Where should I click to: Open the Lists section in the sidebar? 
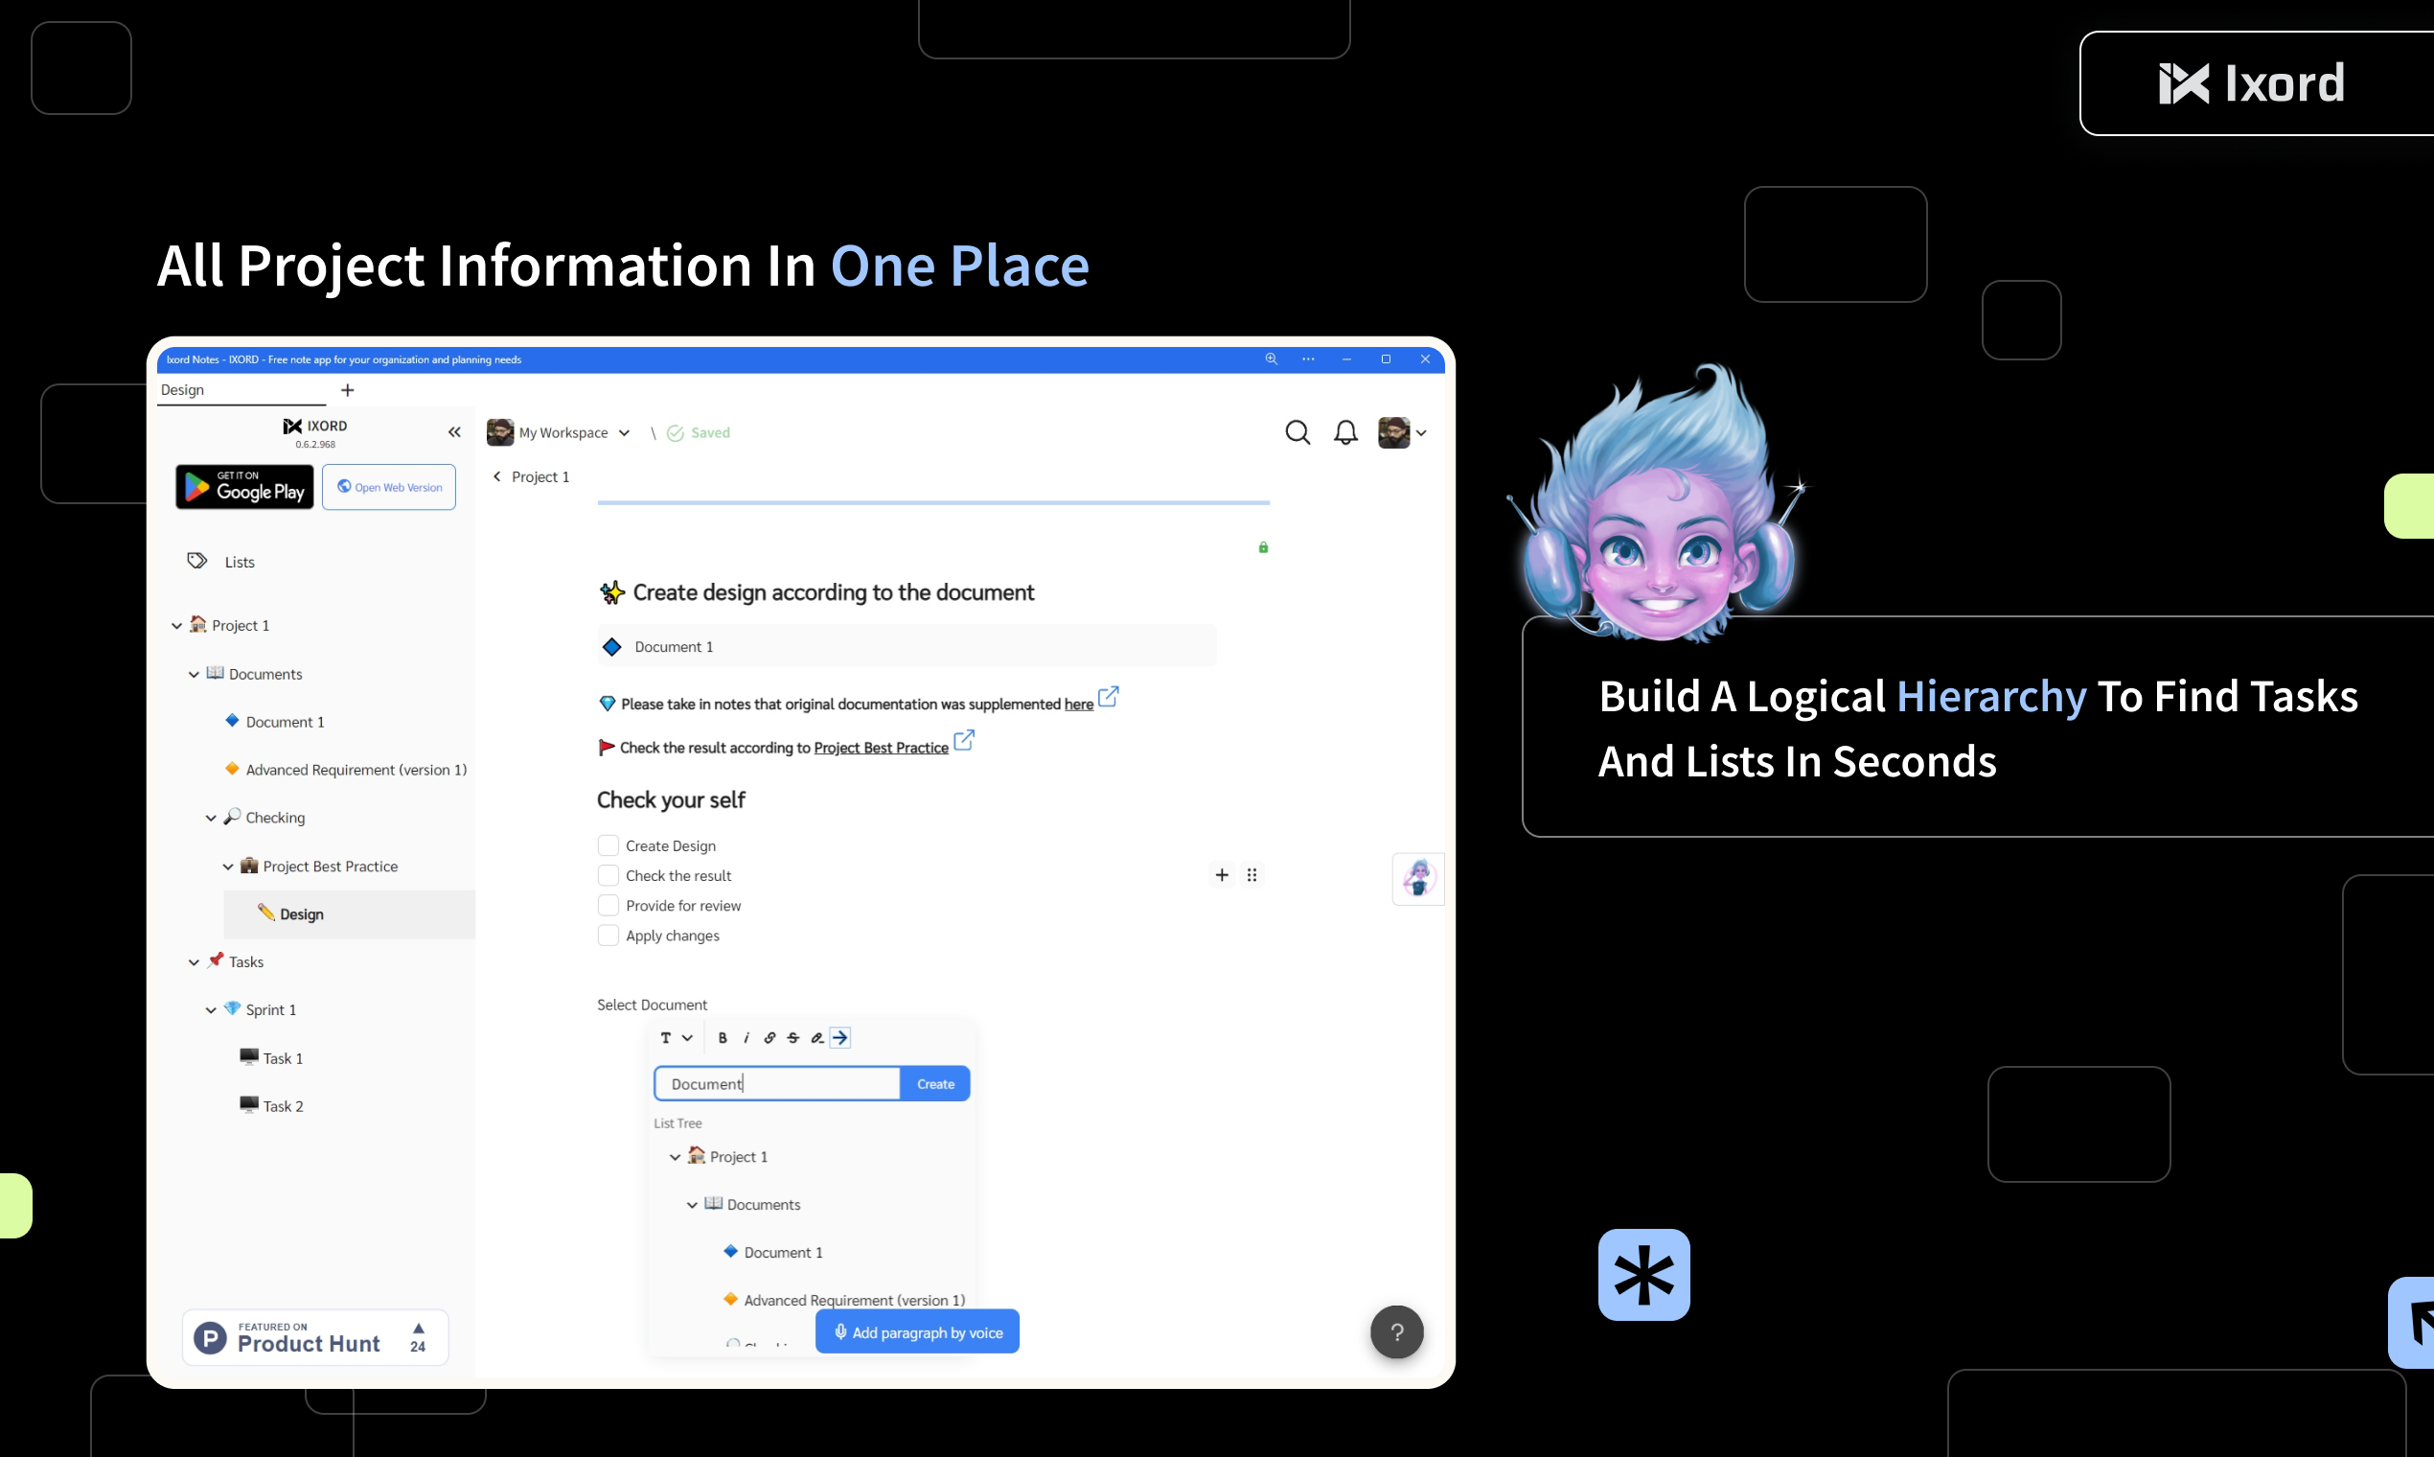coord(241,562)
